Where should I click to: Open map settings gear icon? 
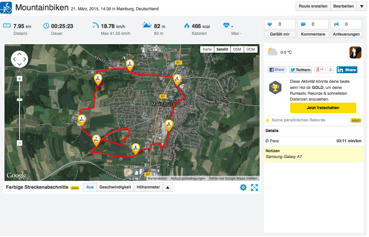(243, 187)
